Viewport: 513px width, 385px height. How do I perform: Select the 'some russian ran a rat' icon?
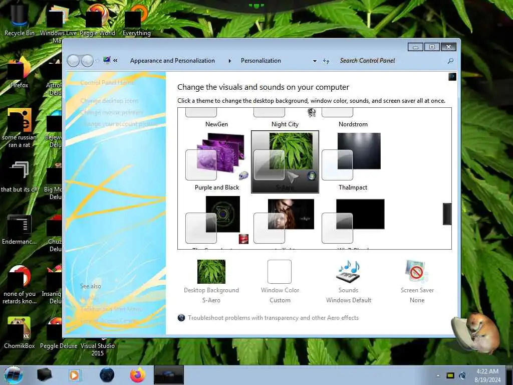(x=20, y=128)
